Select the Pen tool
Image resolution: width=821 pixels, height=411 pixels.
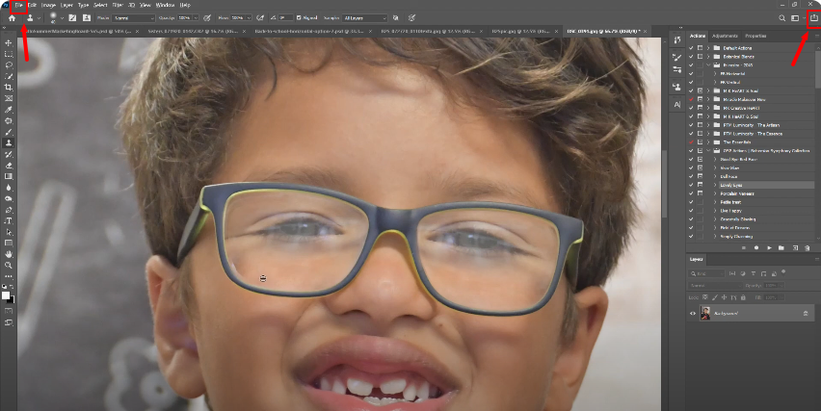coord(9,210)
